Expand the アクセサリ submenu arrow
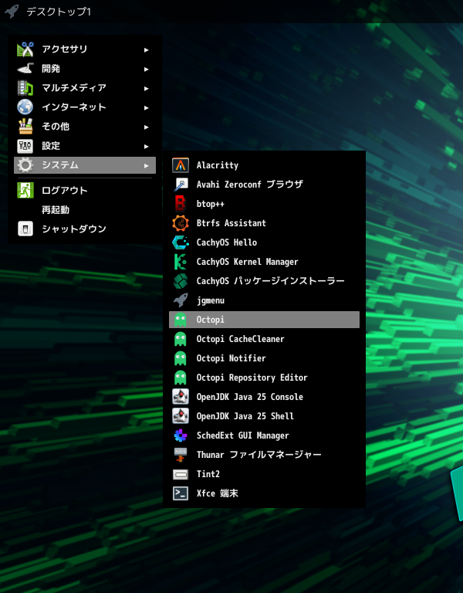 click(147, 50)
